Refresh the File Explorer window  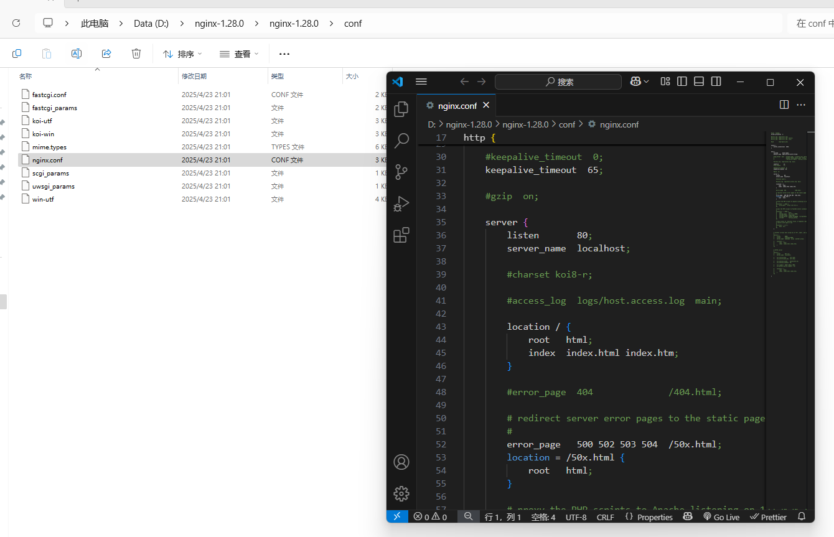16,23
